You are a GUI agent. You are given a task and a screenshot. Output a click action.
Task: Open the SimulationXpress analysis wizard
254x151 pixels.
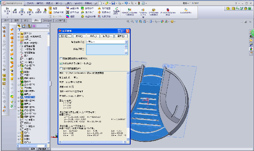pos(129,10)
